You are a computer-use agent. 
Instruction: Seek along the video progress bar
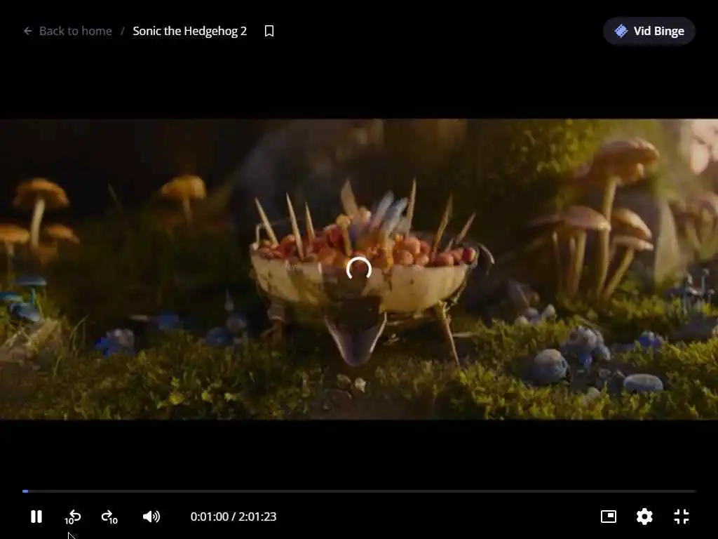point(359,491)
